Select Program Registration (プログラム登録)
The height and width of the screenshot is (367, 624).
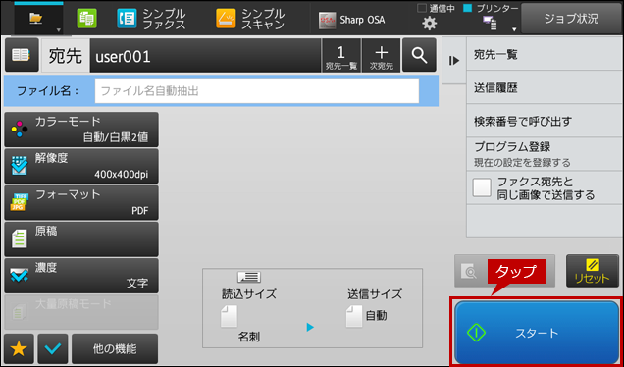coord(545,154)
